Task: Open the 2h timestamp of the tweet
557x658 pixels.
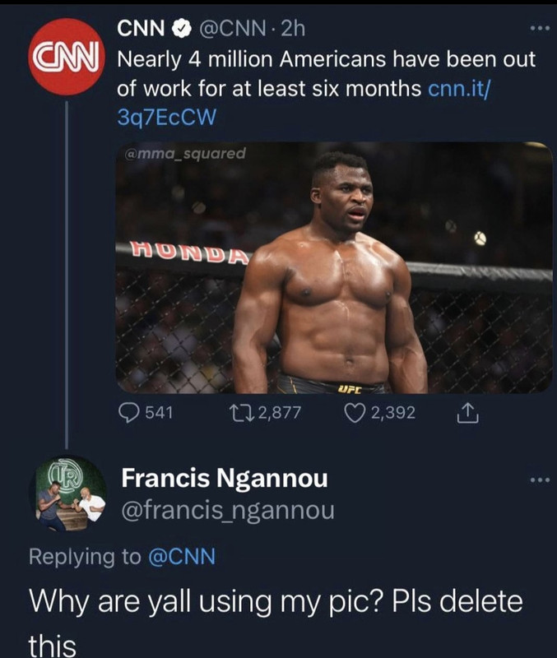Action: [293, 30]
